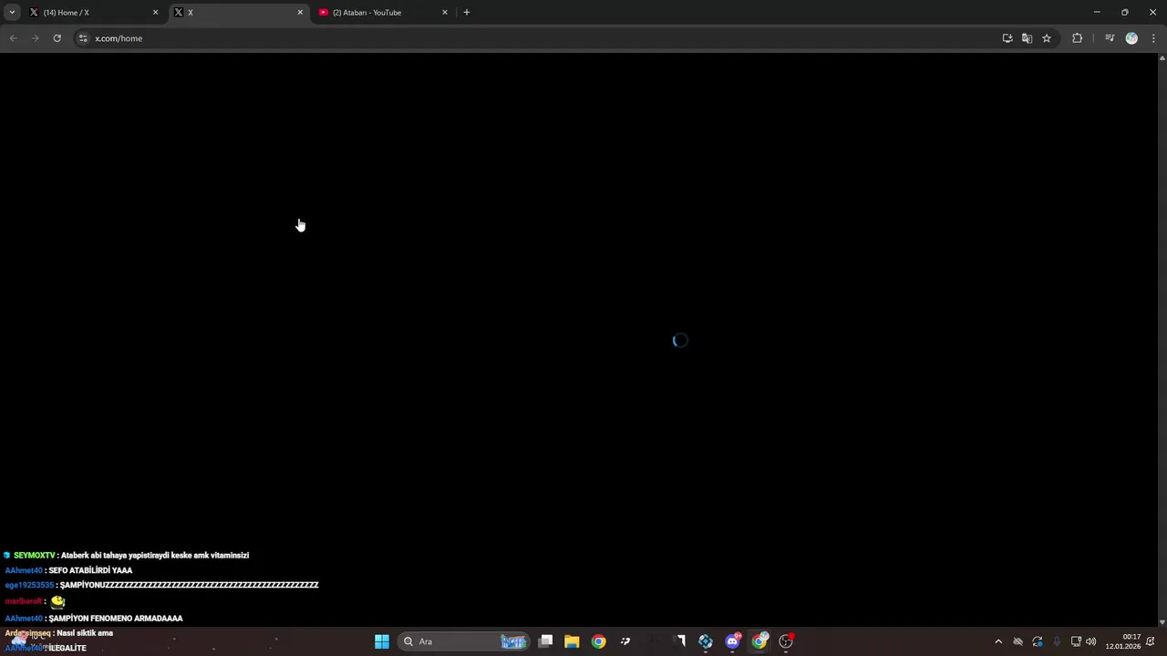This screenshot has width=1167, height=656.
Task: Reload the current page
Action: coord(57,38)
